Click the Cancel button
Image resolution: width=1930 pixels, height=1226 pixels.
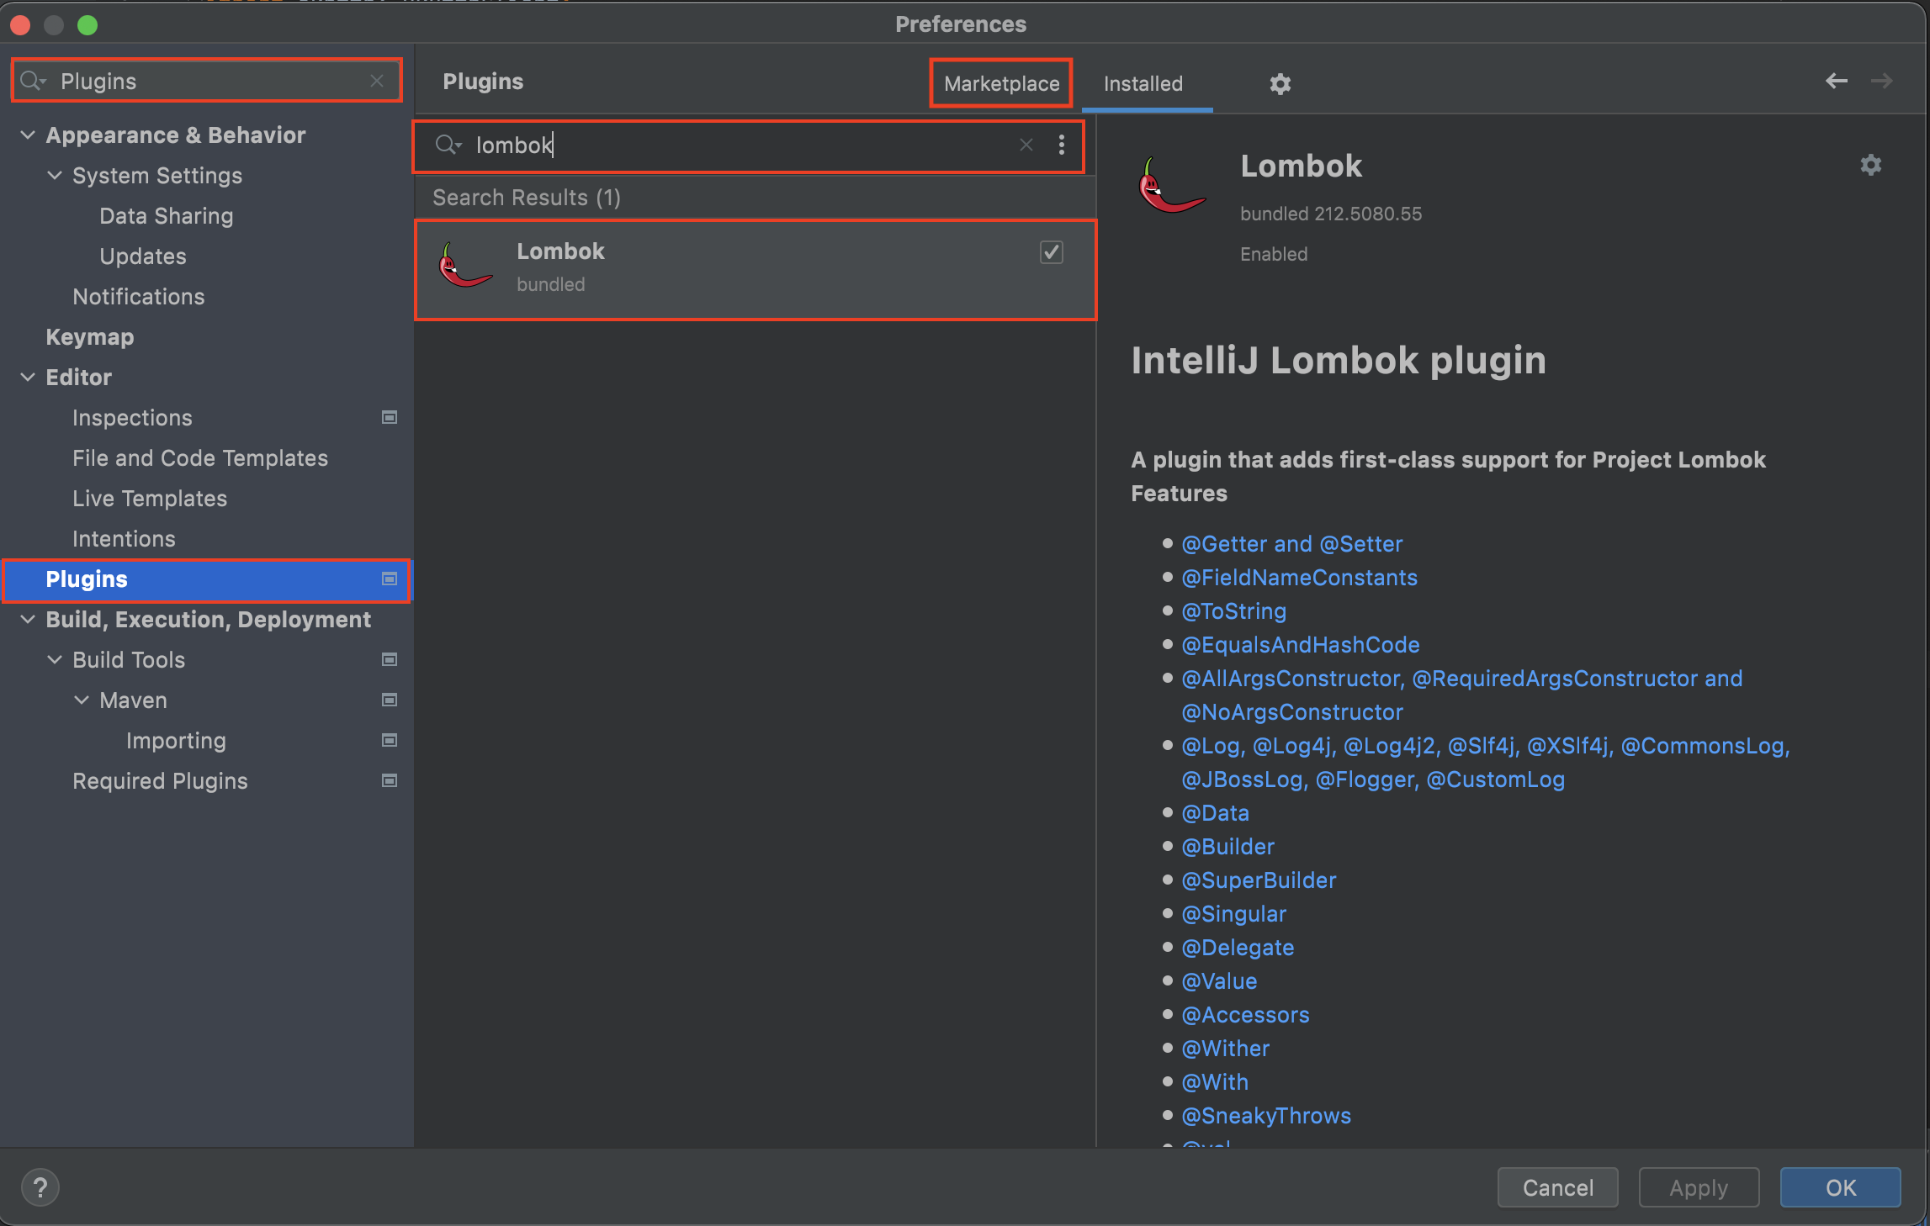1557,1187
